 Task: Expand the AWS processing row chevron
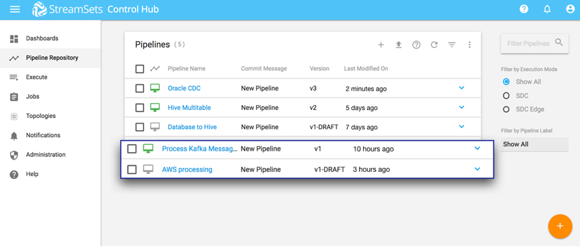tap(477, 169)
